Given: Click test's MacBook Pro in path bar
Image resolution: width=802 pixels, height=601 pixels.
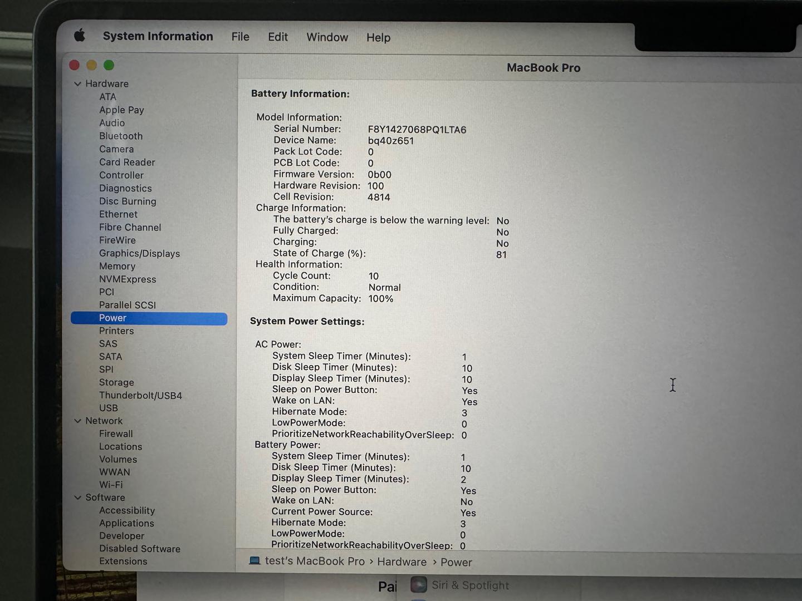Looking at the screenshot, I should click(315, 561).
